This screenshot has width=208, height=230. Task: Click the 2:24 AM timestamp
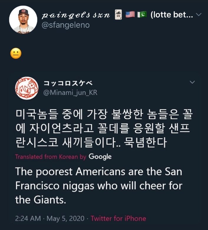28,218
